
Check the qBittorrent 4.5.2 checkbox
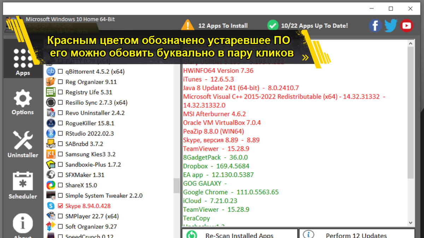pos(60,72)
